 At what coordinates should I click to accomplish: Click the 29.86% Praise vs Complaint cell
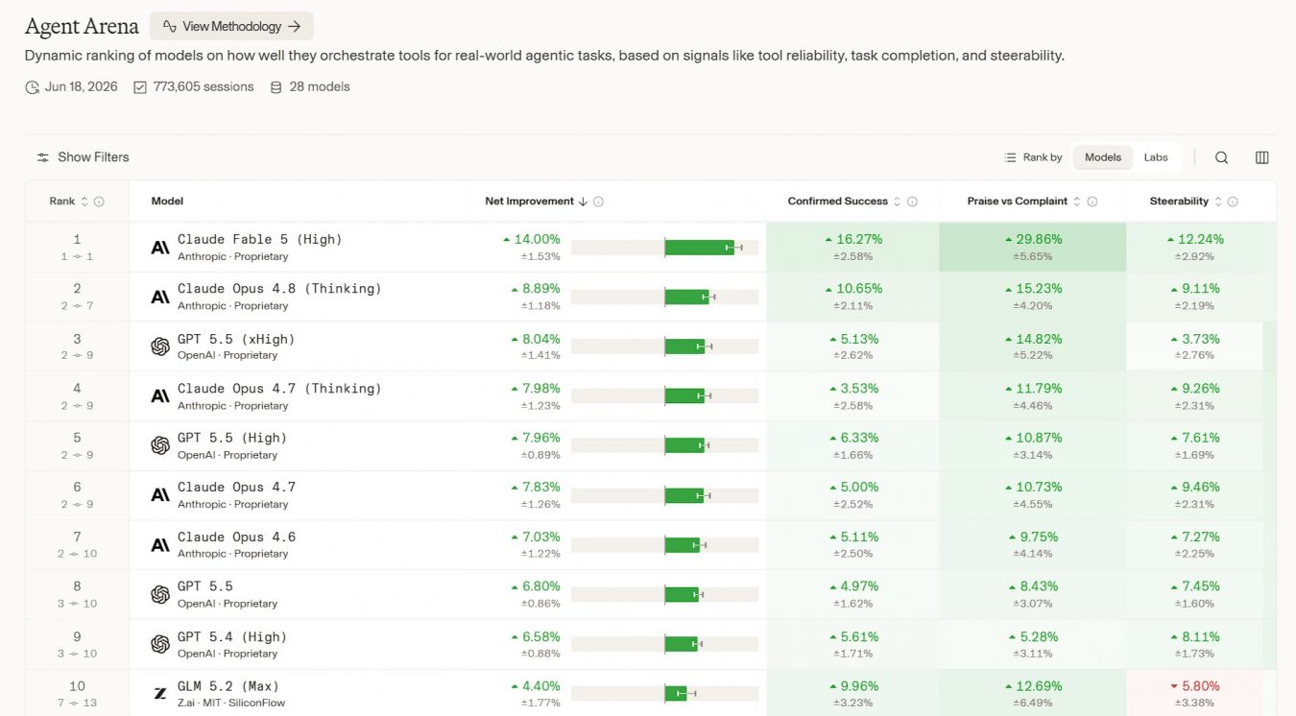[1032, 248]
